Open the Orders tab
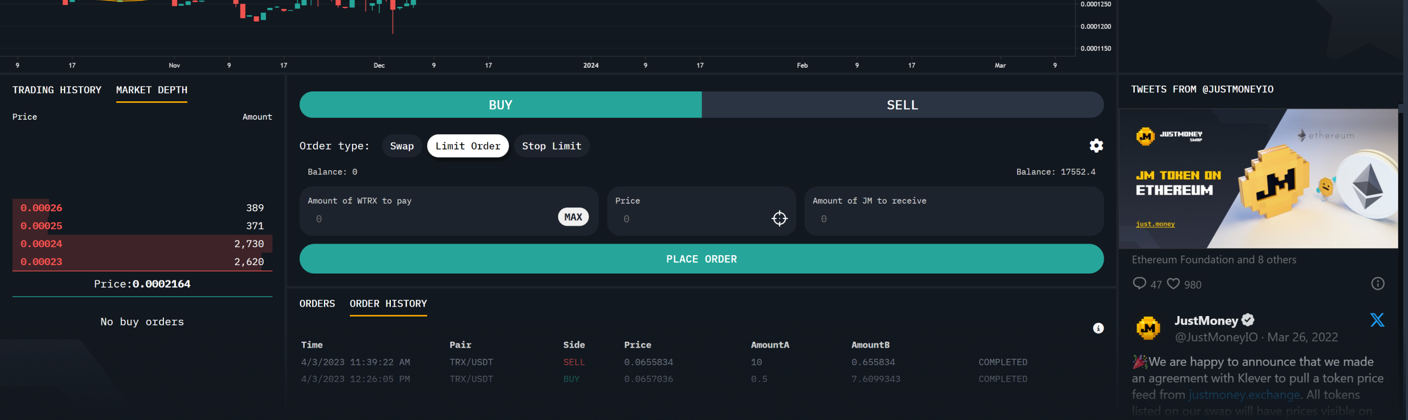This screenshot has height=420, width=1408. coord(317,303)
